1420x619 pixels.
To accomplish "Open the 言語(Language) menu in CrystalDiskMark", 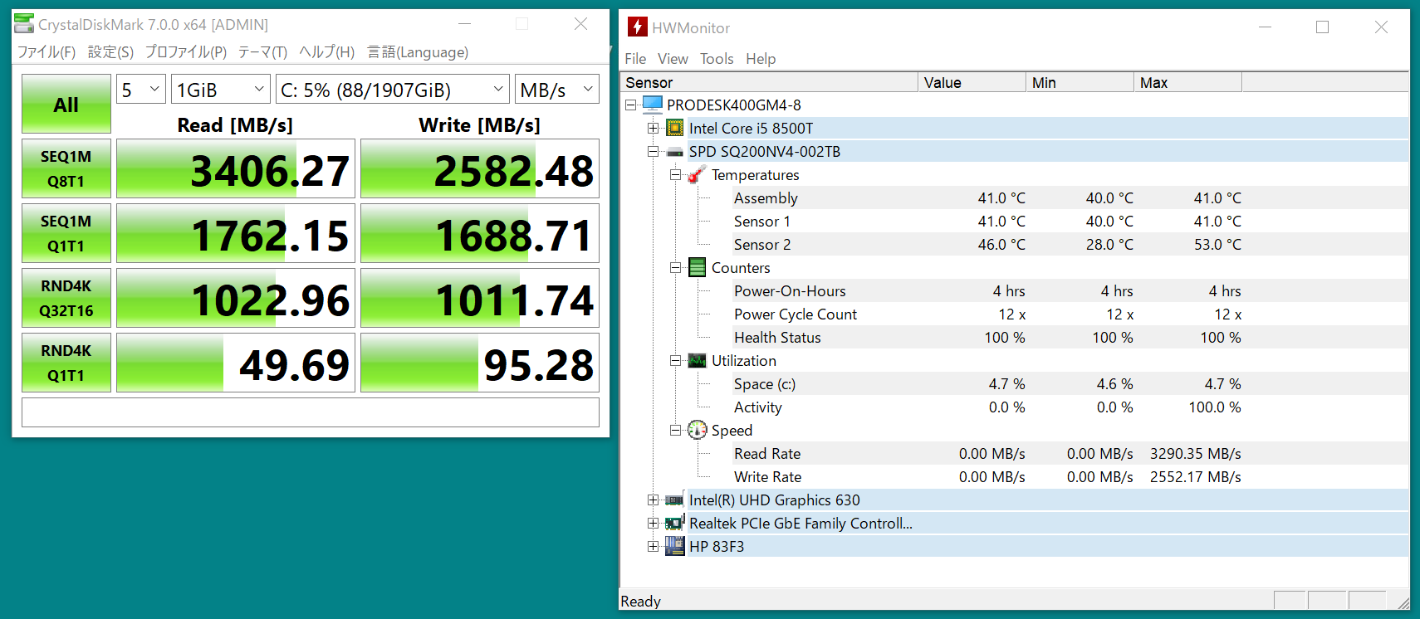I will click(x=418, y=52).
